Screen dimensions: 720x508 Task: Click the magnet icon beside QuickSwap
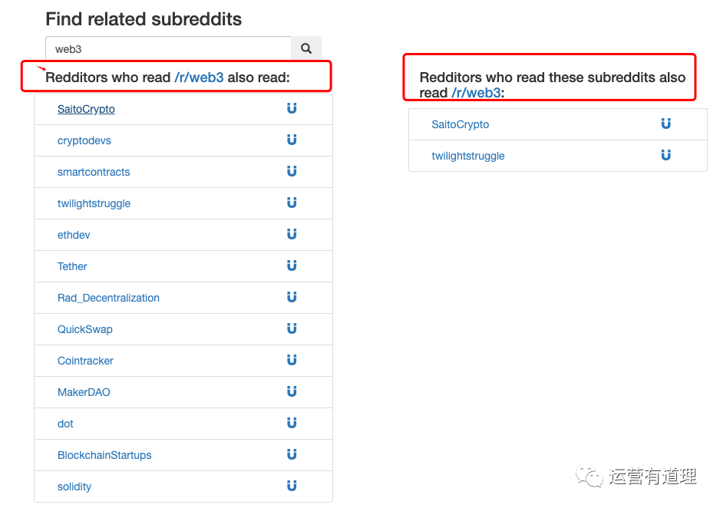click(x=292, y=328)
